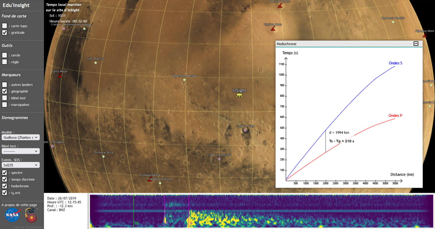
Task: Click 'Date : 26/07/2019' text
Action: click(x=62, y=199)
